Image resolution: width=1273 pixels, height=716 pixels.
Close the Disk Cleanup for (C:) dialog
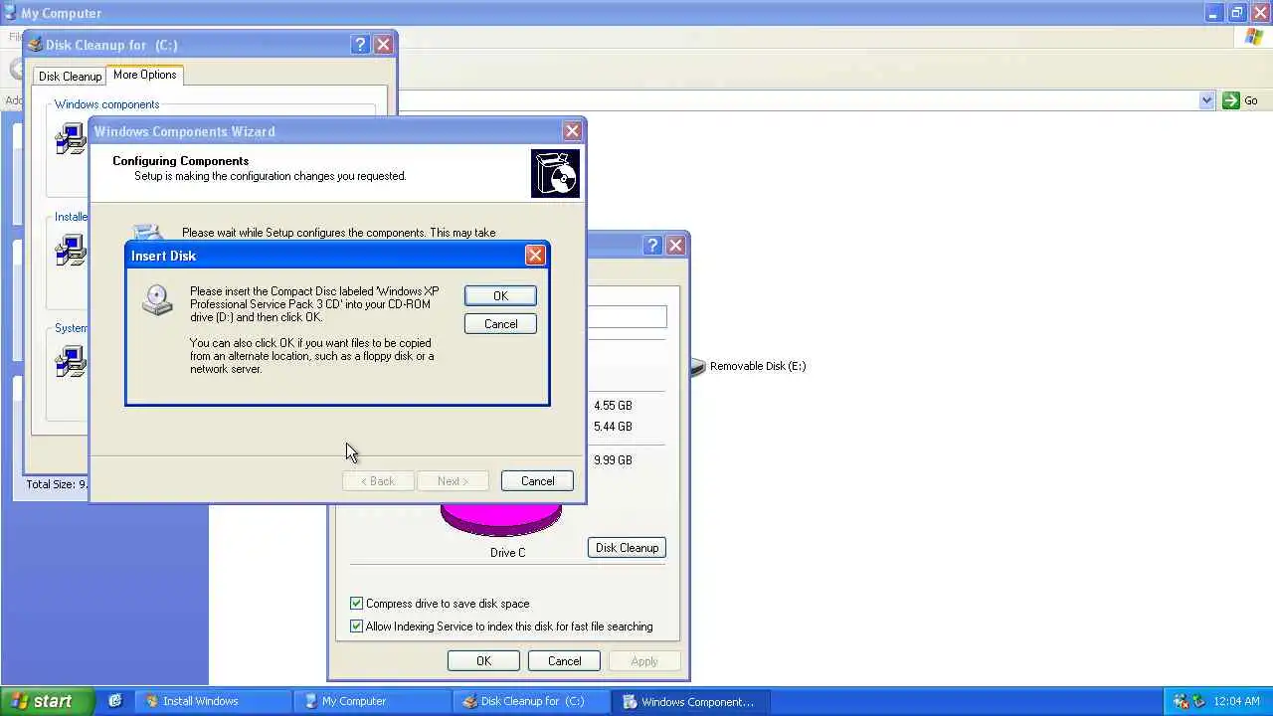[x=383, y=45]
